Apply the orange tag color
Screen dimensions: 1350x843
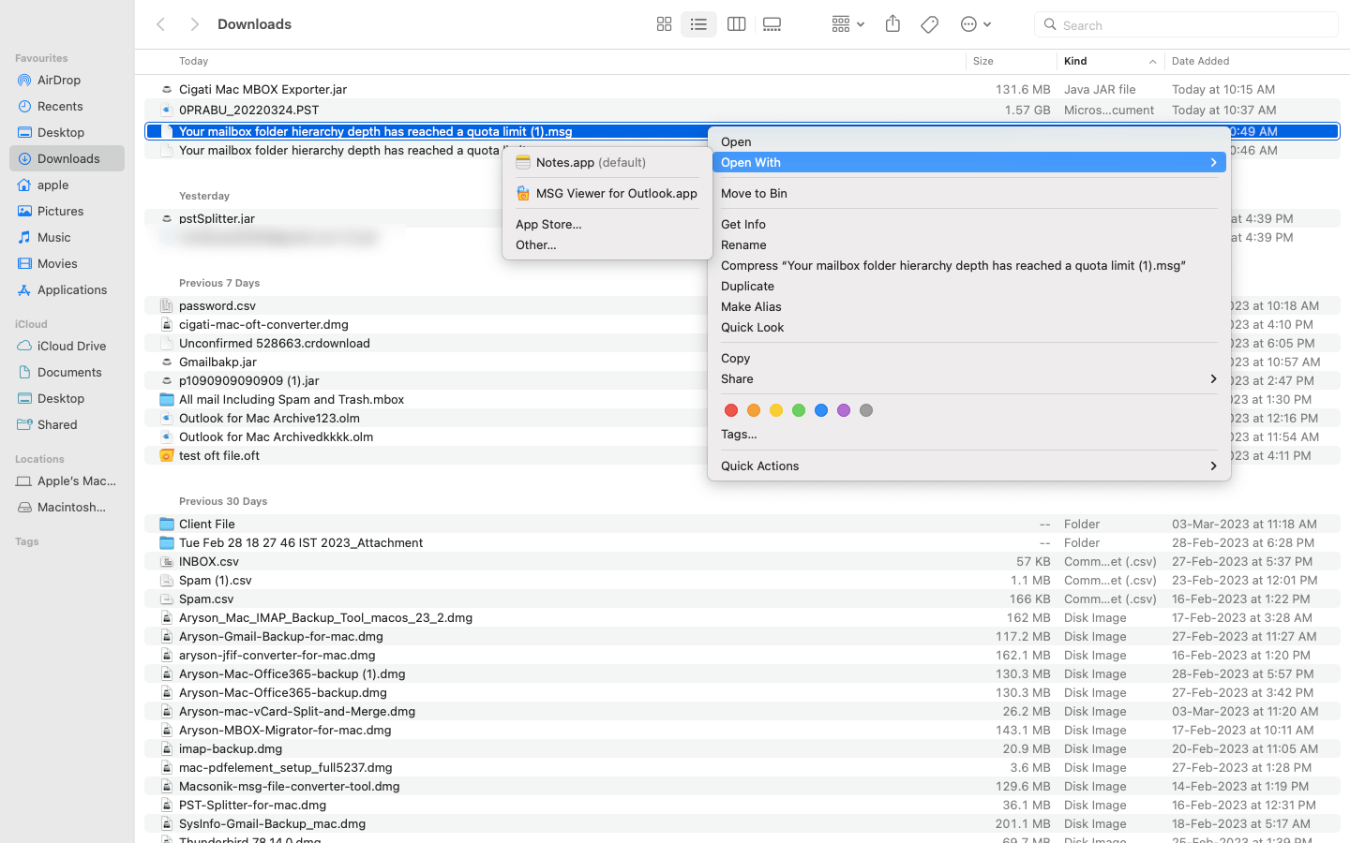(x=754, y=410)
